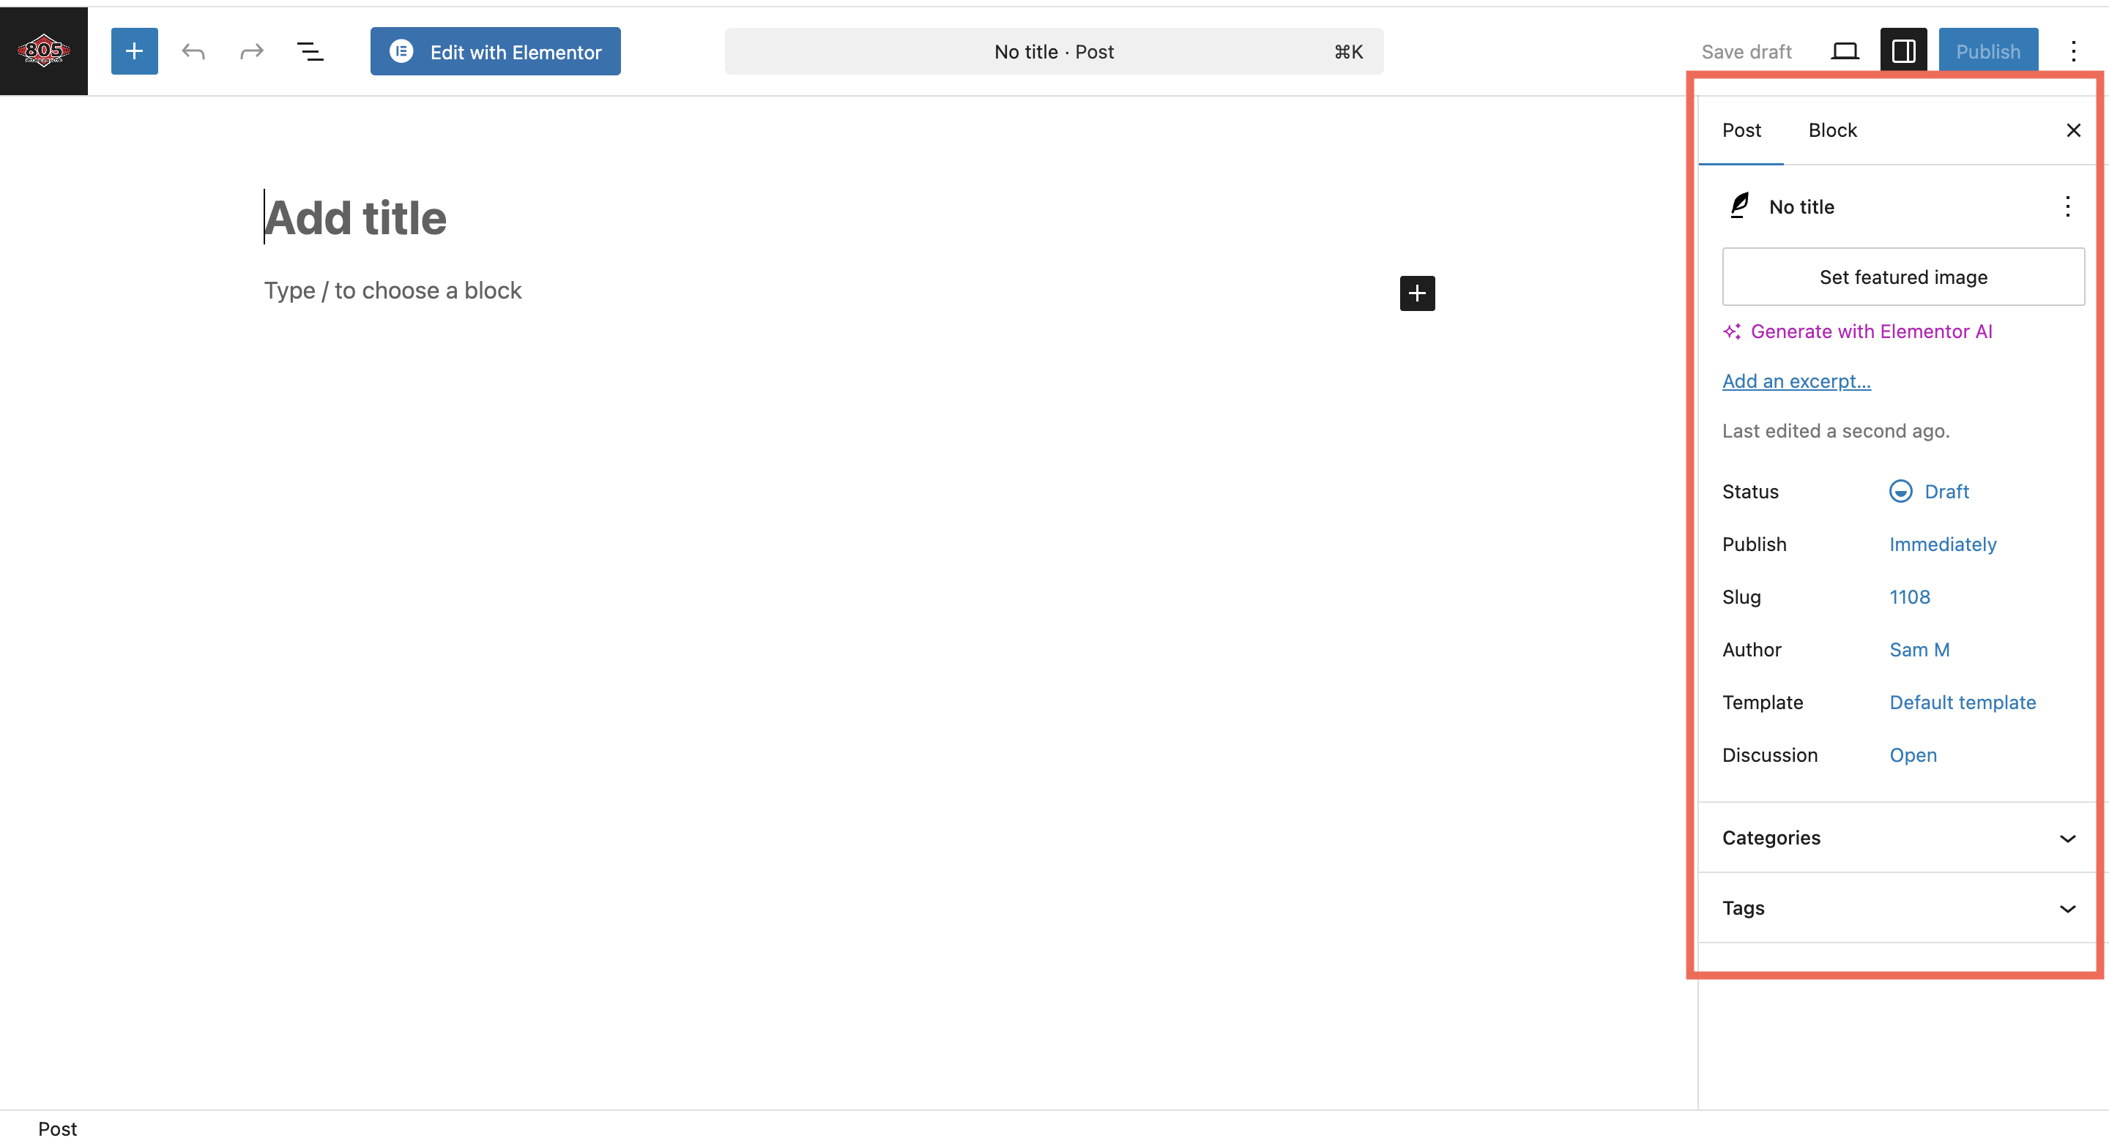Click the post quill pen icon
The height and width of the screenshot is (1146, 2109).
coord(1740,206)
